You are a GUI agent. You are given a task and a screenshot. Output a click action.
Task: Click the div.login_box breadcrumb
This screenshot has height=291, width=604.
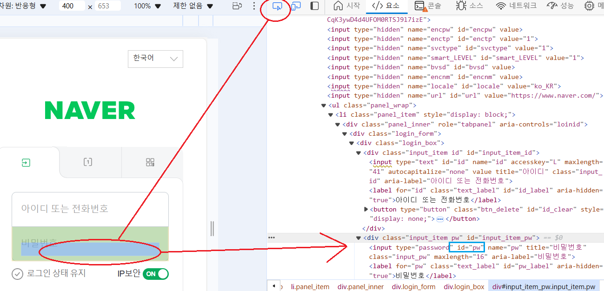464,287
